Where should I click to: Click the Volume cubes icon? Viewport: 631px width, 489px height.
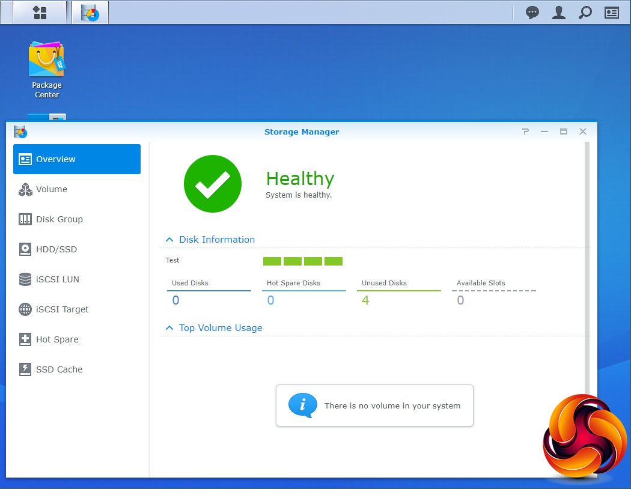(25, 189)
